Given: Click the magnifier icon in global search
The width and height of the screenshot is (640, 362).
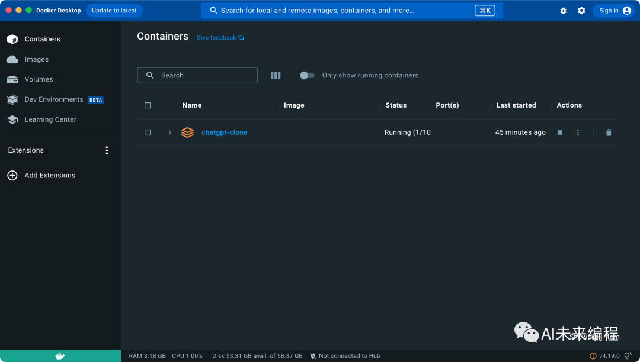Looking at the screenshot, I should pos(213,11).
